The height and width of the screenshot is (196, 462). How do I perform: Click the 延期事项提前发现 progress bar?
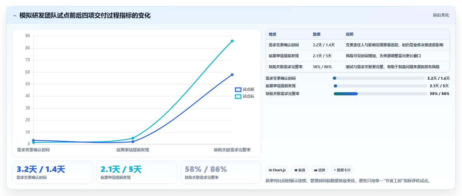[381, 86]
